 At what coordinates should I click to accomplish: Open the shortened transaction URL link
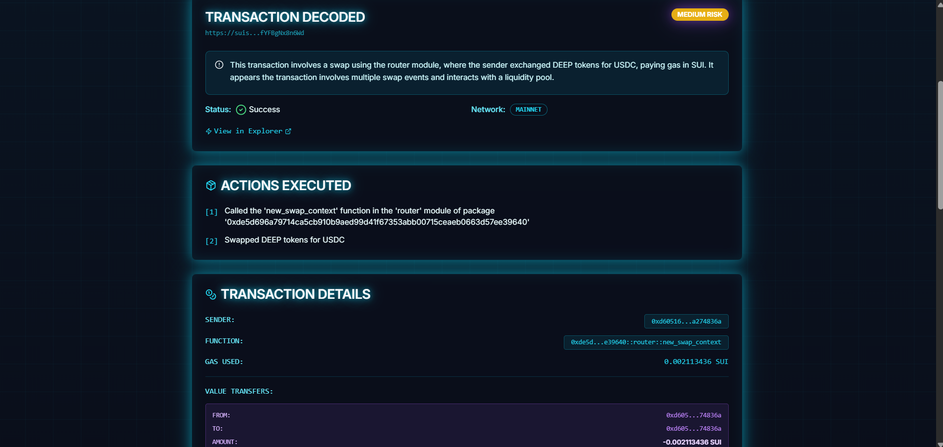pos(255,33)
